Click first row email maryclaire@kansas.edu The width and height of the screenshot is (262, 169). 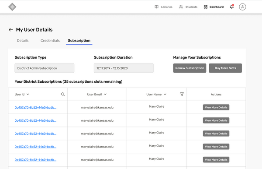pos(97,108)
